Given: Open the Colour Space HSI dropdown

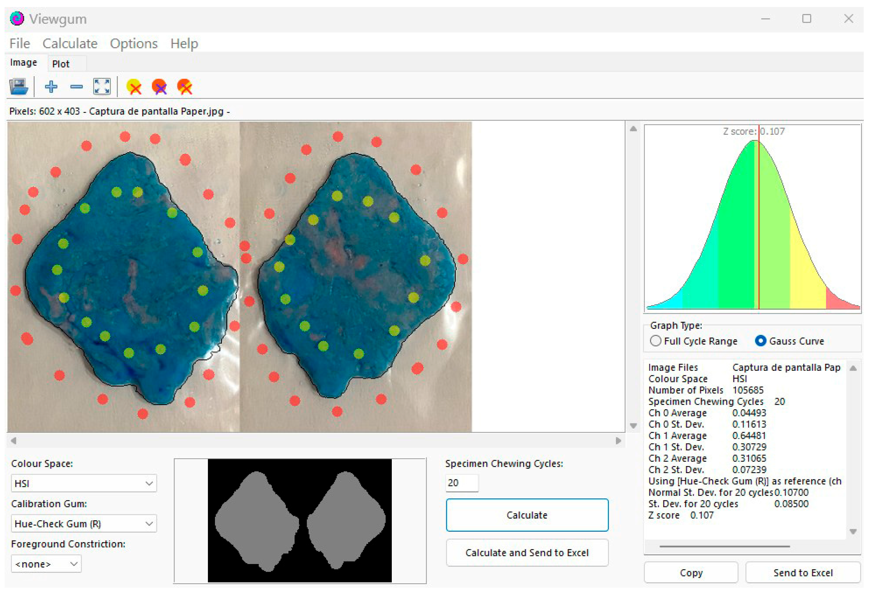Looking at the screenshot, I should point(84,484).
